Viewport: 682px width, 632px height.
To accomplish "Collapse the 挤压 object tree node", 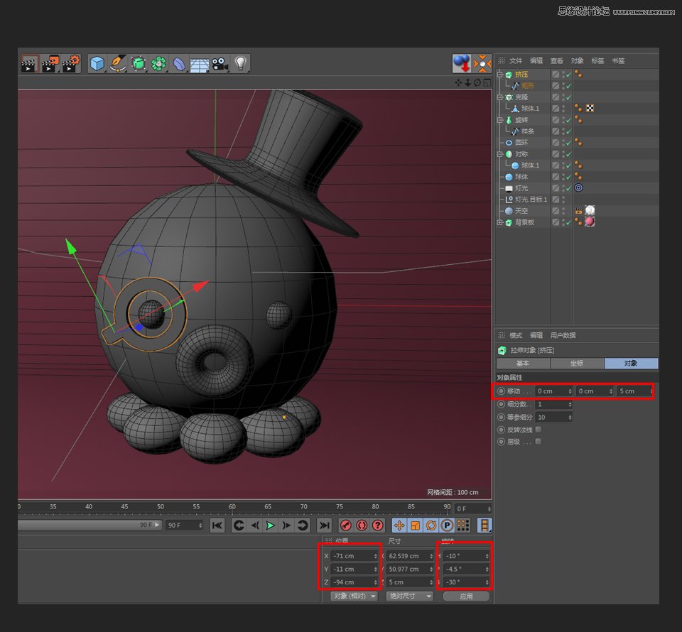I will pyautogui.click(x=500, y=75).
